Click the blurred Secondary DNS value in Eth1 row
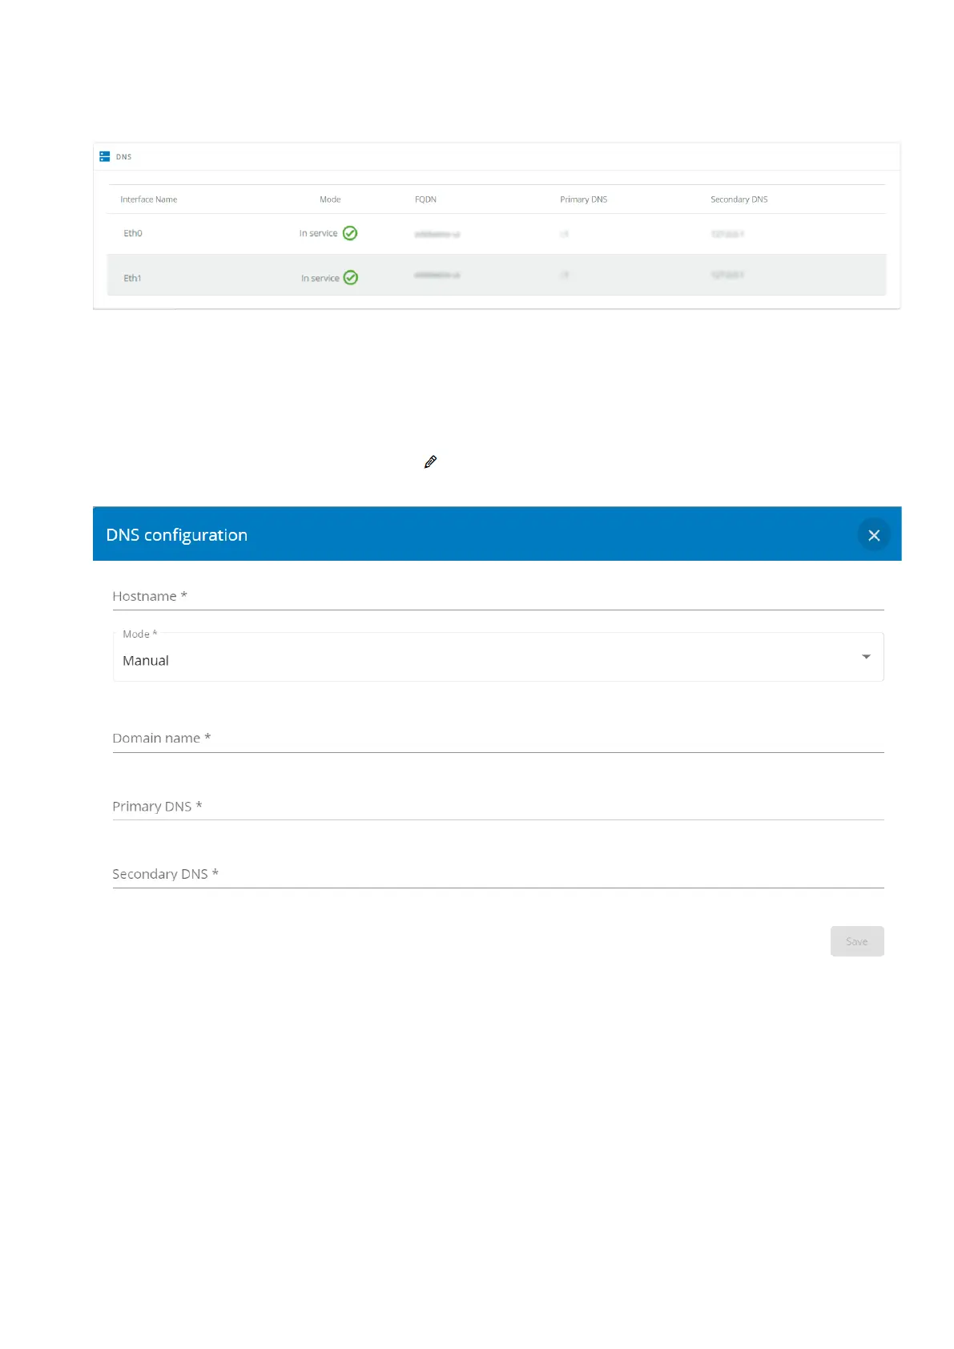 727,275
